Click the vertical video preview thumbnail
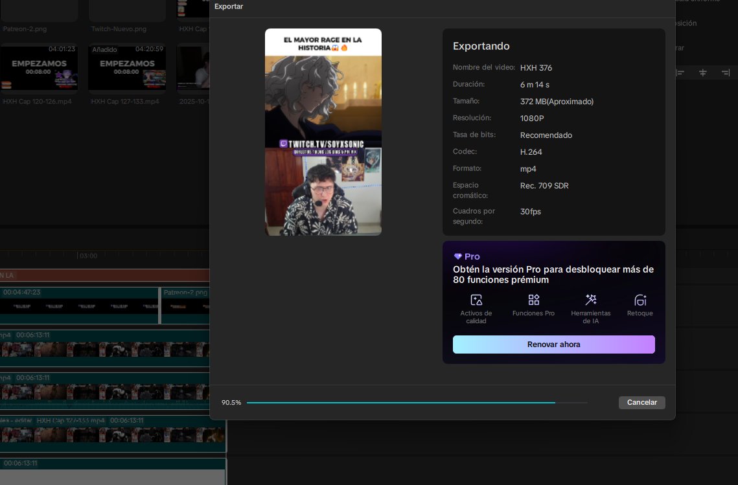The height and width of the screenshot is (485, 738). [x=323, y=131]
